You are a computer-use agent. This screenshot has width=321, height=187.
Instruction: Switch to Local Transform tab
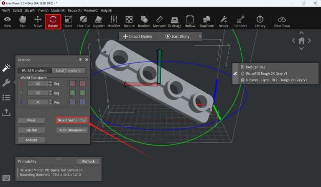click(x=68, y=70)
